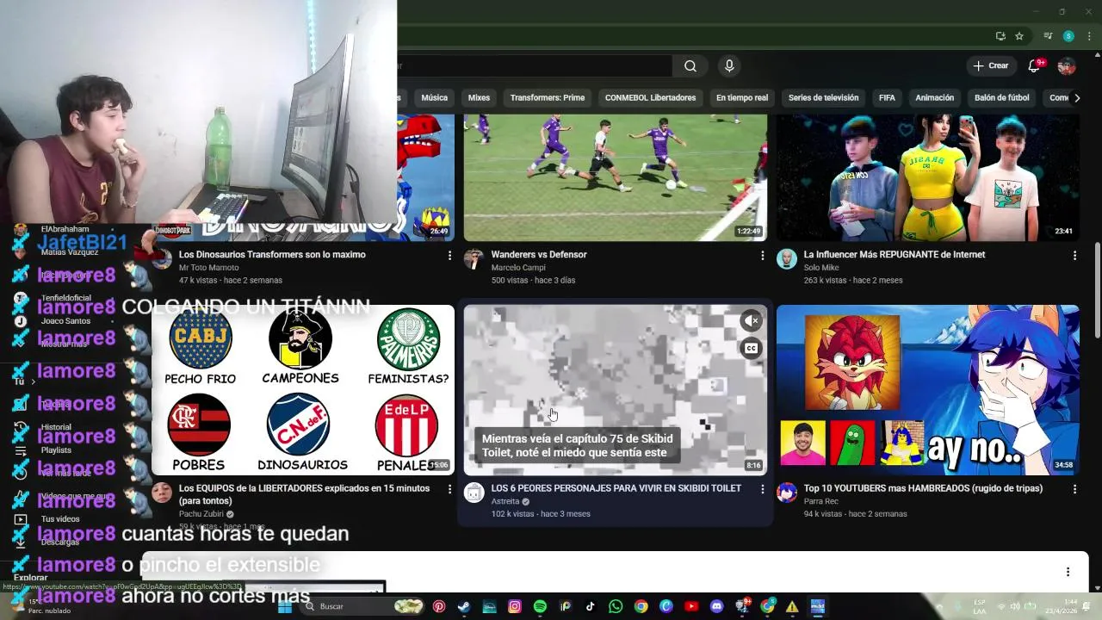Open the Parra Rec channel link
The height and width of the screenshot is (620, 1102).
(821, 501)
